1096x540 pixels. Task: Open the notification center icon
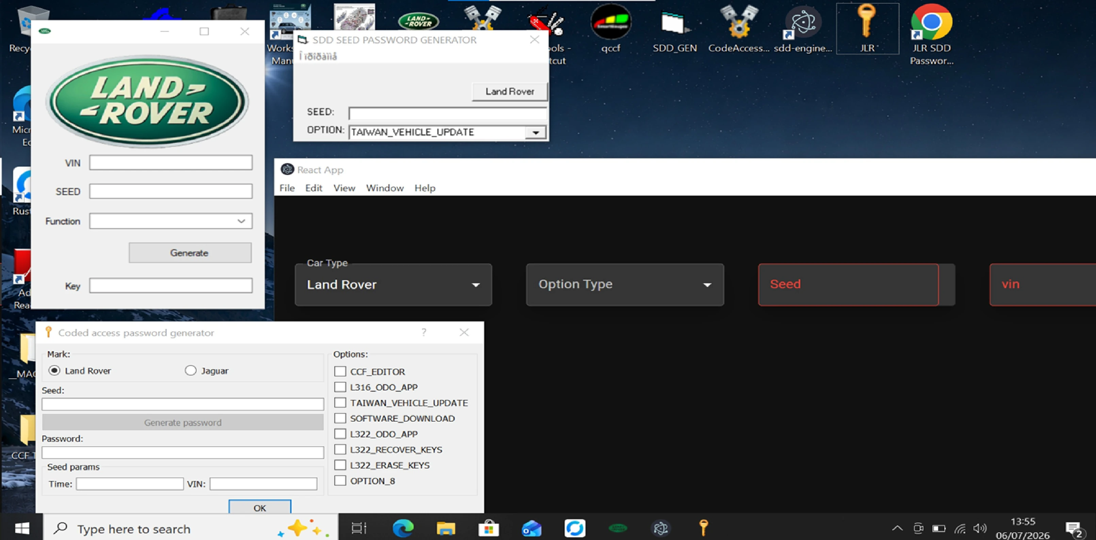pyautogui.click(x=1074, y=529)
